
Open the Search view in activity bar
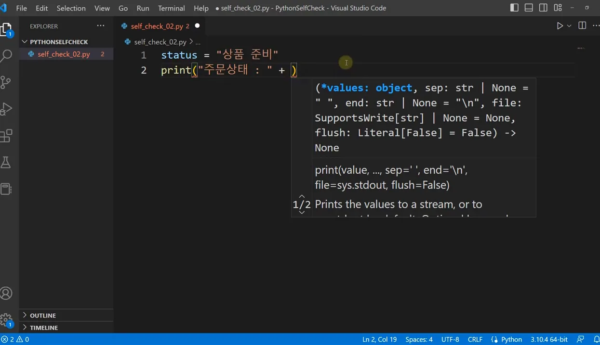point(7,55)
